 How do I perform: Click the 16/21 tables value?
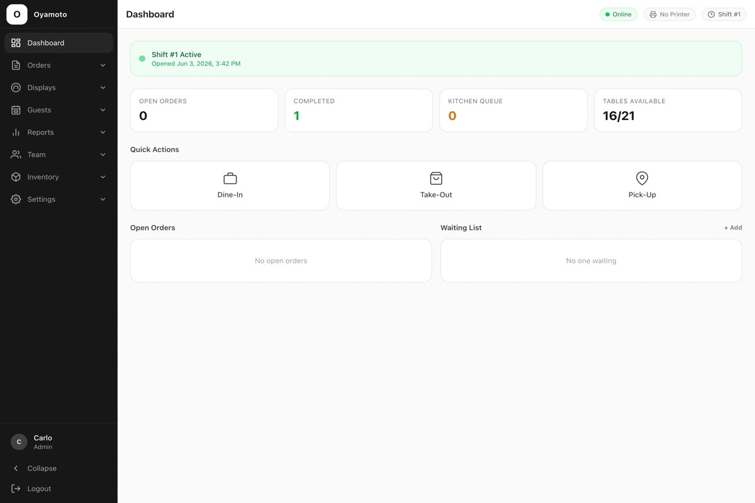click(618, 116)
